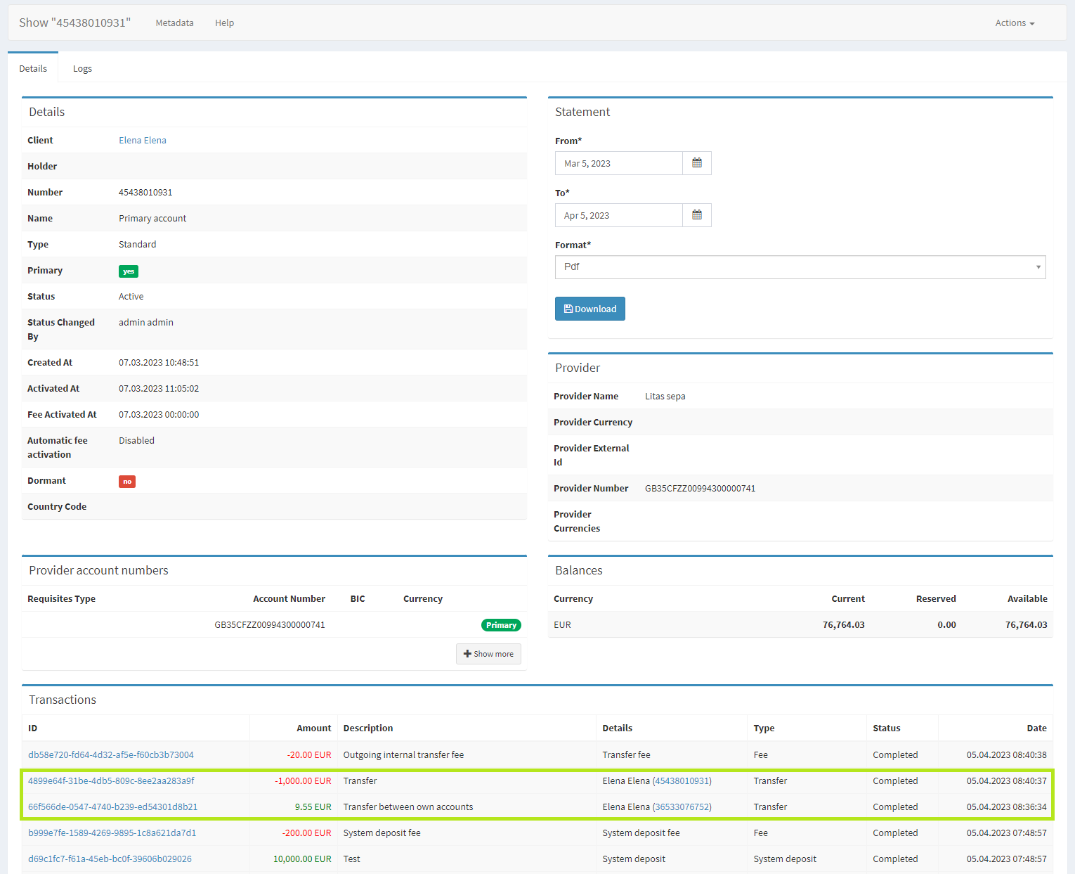Open the Help menu item

pyautogui.click(x=224, y=23)
